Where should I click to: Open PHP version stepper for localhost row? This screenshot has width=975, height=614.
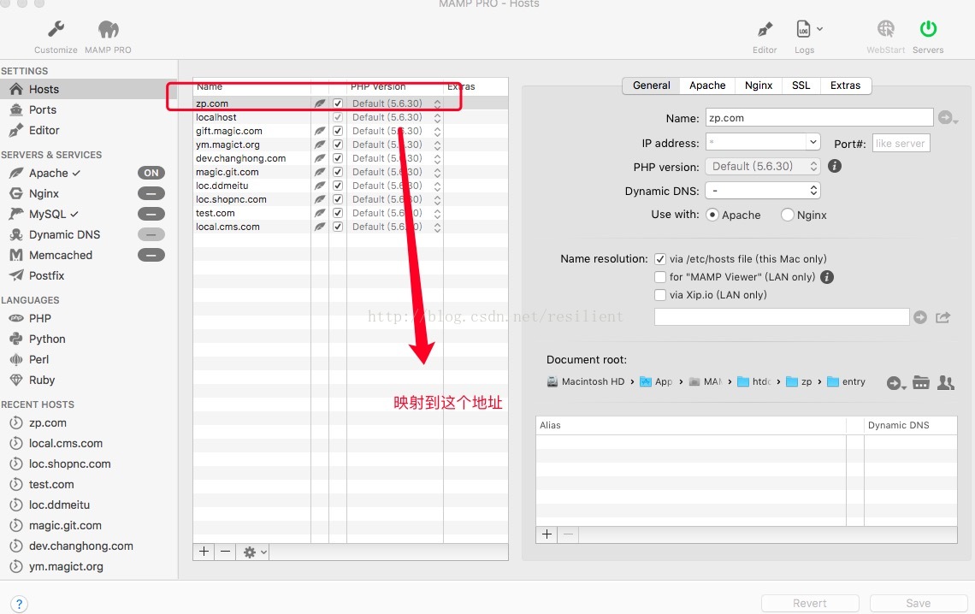pyautogui.click(x=437, y=117)
